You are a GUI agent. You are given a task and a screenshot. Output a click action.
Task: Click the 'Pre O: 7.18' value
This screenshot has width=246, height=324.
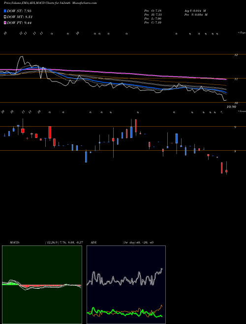153,11
